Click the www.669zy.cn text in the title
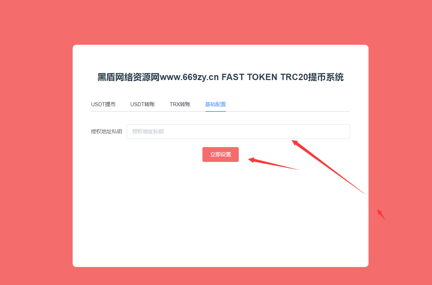This screenshot has width=432, height=285. [189, 77]
